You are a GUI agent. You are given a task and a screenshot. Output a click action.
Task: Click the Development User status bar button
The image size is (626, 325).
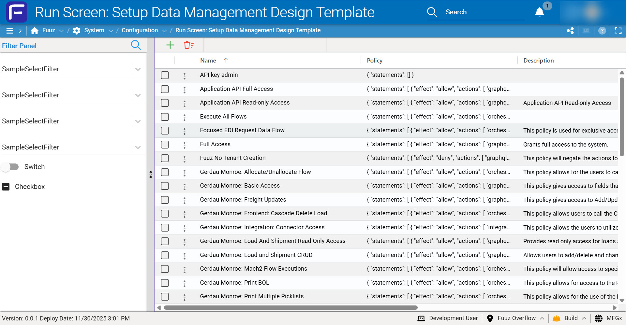[448, 318]
